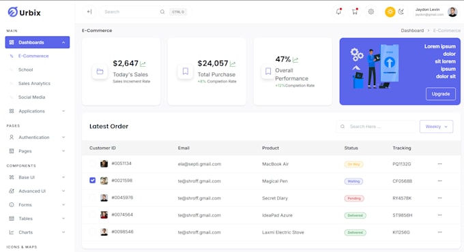Expand the Advanced UI menu chevron

point(63,191)
